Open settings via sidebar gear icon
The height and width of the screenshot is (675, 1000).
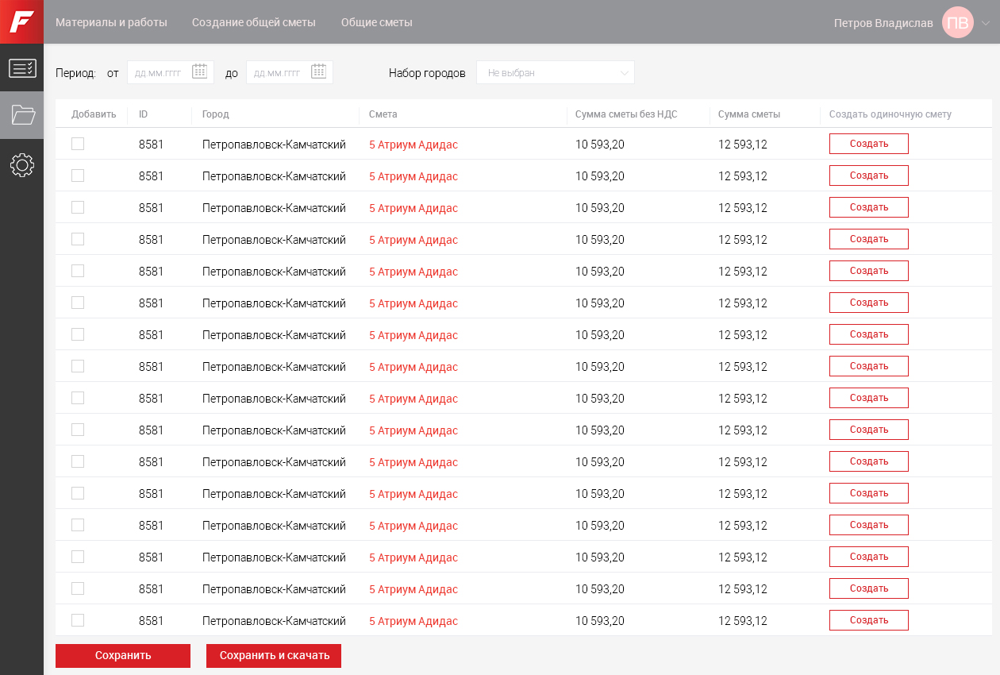point(21,165)
